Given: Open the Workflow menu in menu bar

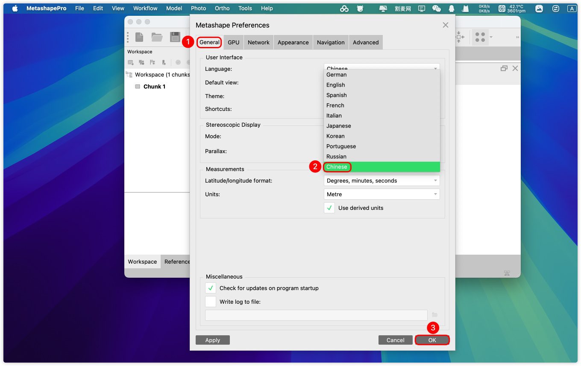Looking at the screenshot, I should tap(145, 8).
